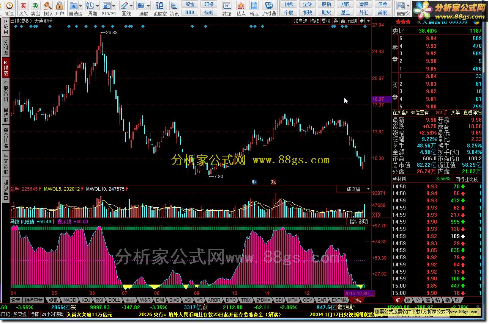Click the 研报 research report button

click(x=209, y=4)
